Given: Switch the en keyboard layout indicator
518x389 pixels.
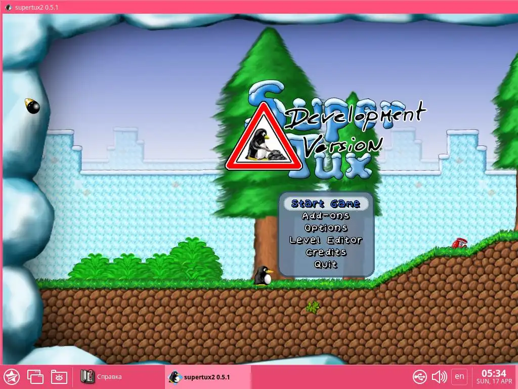Looking at the screenshot, I should [x=459, y=377].
